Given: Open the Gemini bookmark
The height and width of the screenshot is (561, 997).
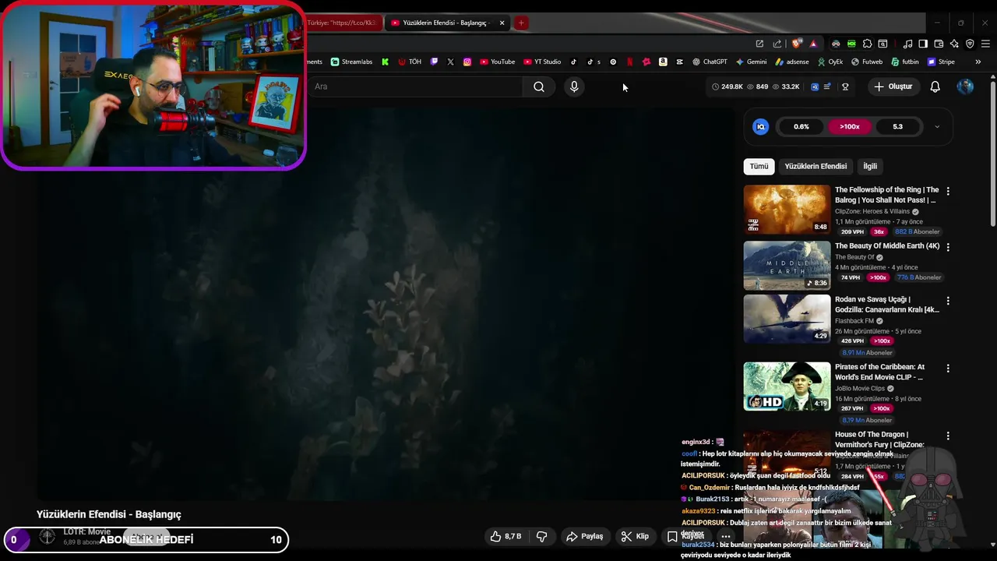Looking at the screenshot, I should 751,62.
